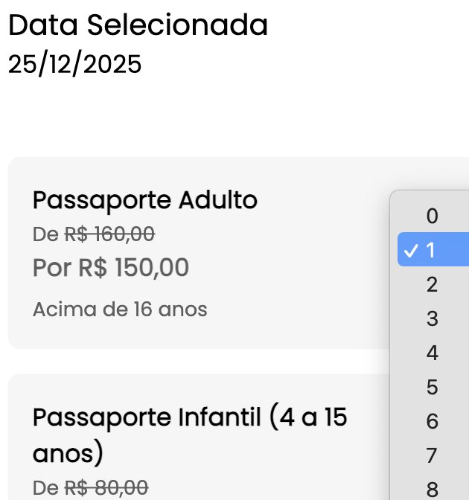This screenshot has height=500, width=469.
Task: Click the Acima de 16 anos note
Action: [120, 309]
